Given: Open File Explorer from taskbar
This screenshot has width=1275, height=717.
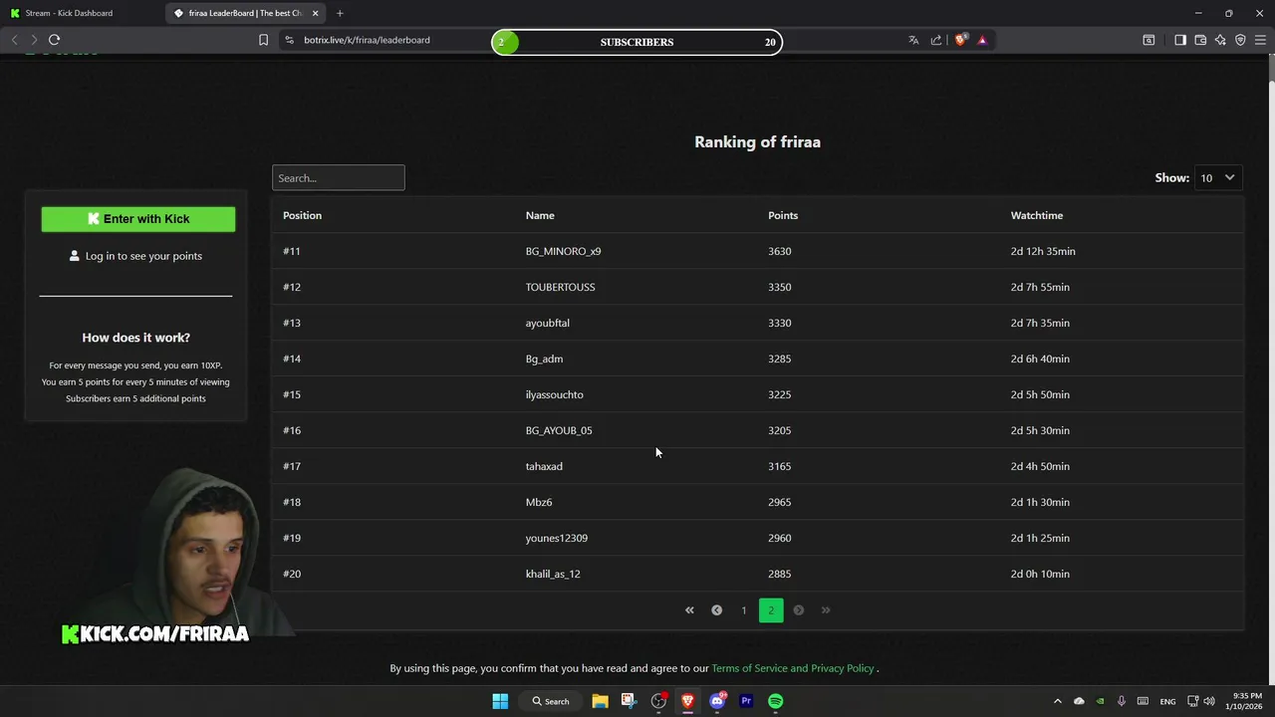Looking at the screenshot, I should pyautogui.click(x=600, y=701).
